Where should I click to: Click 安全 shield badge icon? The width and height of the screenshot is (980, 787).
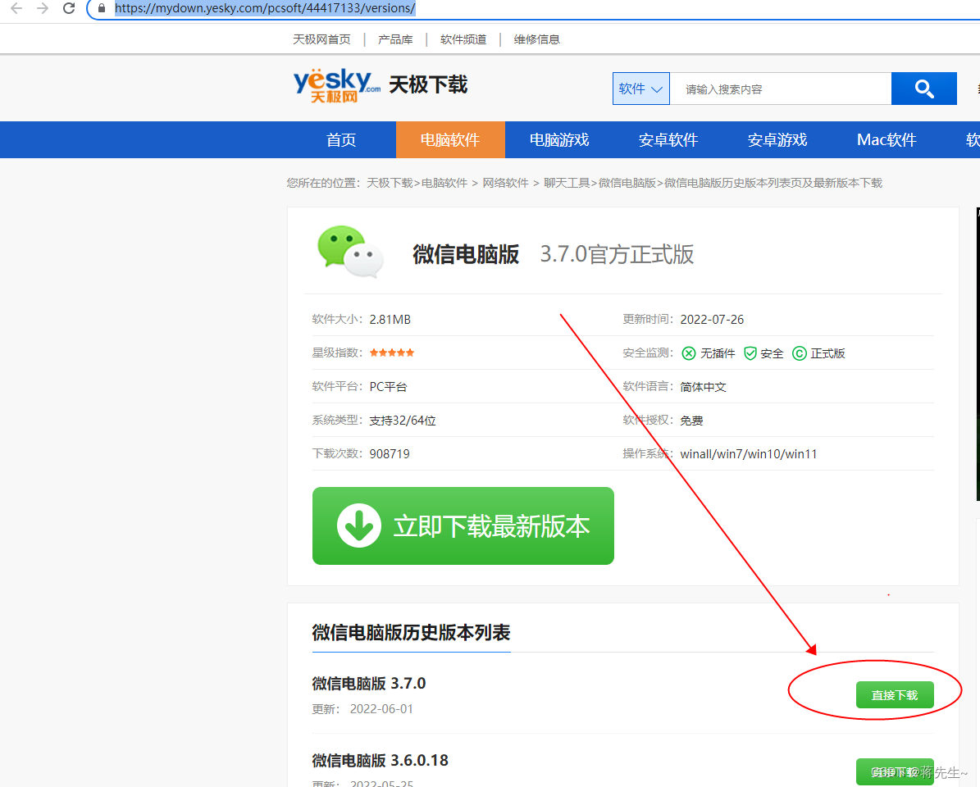click(750, 353)
